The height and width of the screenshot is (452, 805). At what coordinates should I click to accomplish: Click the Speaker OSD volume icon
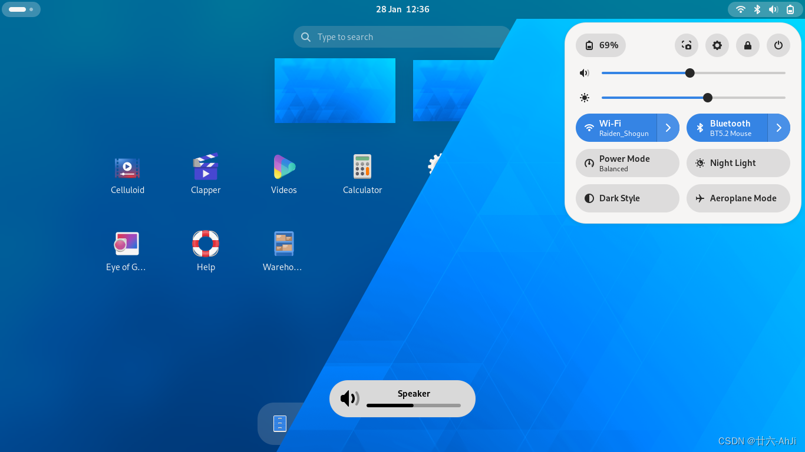point(350,398)
